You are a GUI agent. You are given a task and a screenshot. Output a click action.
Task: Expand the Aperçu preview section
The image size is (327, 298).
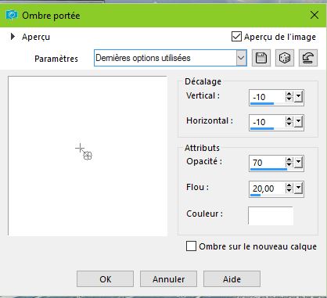tap(13, 37)
